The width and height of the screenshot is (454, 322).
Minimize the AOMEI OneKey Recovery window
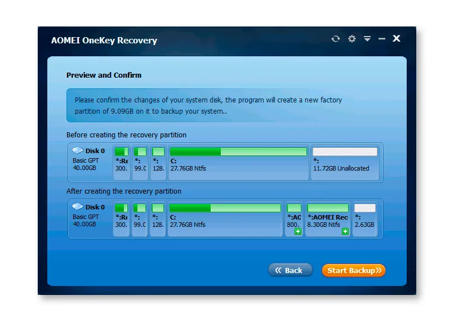[382, 39]
